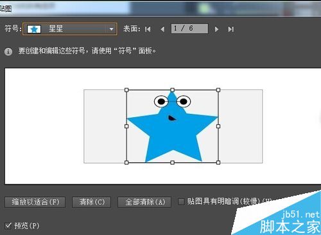Go to the next surface
This screenshot has height=235, width=321.
coord(216,29)
